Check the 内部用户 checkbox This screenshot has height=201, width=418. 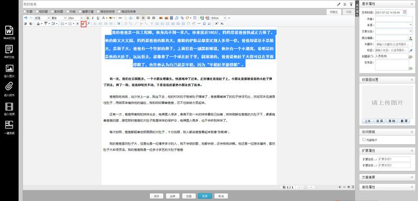[364, 139]
